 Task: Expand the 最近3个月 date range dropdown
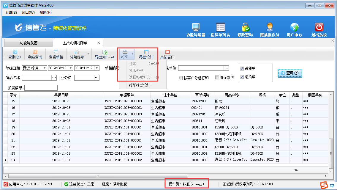45,68
